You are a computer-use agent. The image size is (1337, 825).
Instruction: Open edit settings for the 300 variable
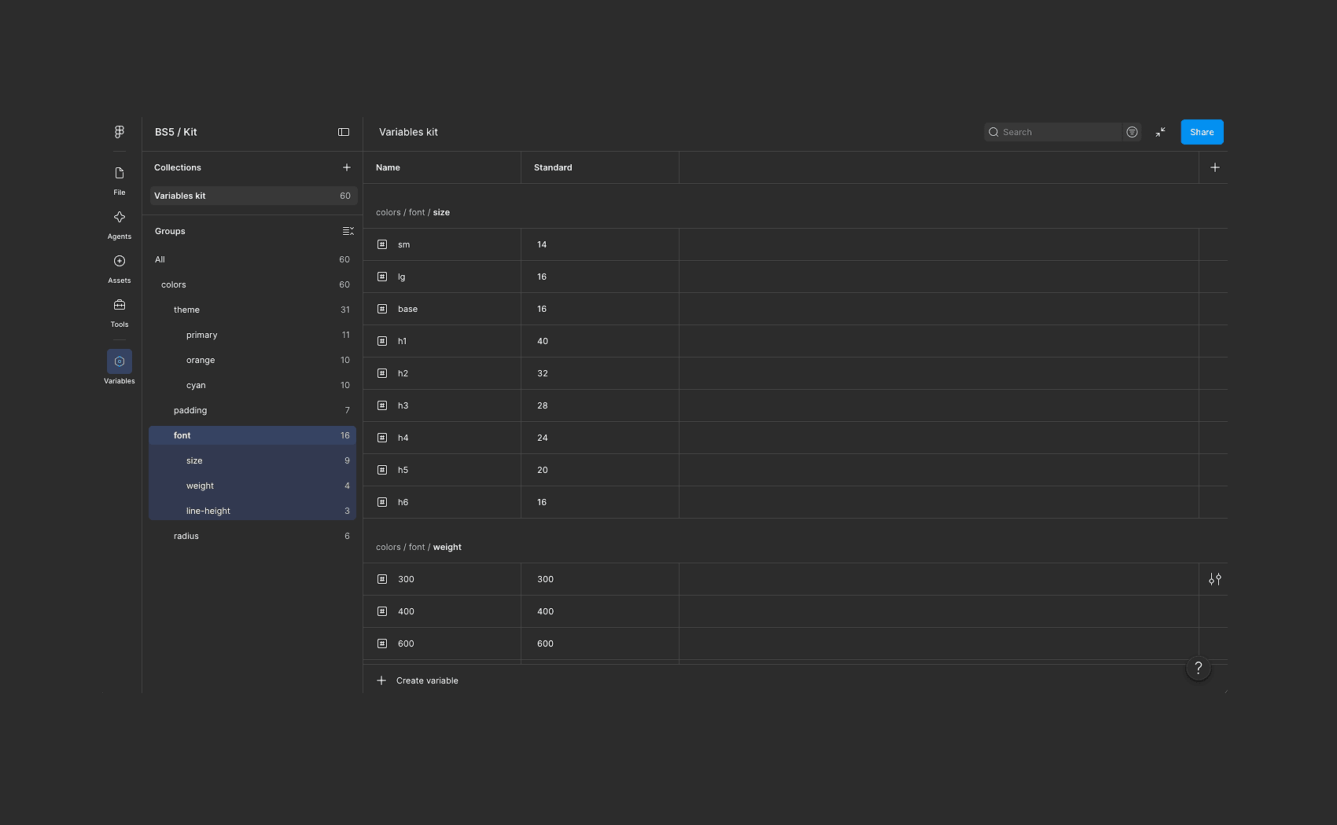pyautogui.click(x=1215, y=579)
